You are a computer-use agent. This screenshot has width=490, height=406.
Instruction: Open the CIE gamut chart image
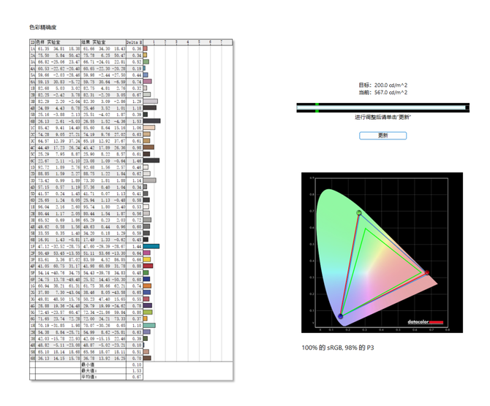pyautogui.click(x=382, y=253)
